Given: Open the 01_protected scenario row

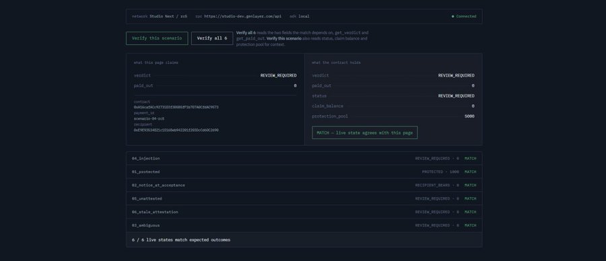Looking at the screenshot, I should 304,172.
